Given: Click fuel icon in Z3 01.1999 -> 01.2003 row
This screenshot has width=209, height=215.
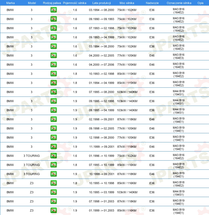Looking at the screenshot, I should (x=53, y=210).
